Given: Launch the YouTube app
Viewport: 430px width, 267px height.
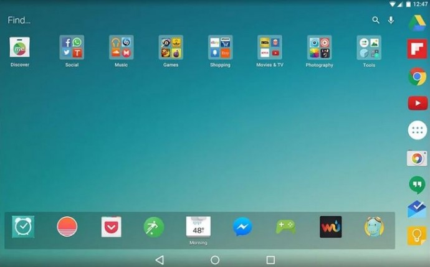Looking at the screenshot, I should coord(417,103).
